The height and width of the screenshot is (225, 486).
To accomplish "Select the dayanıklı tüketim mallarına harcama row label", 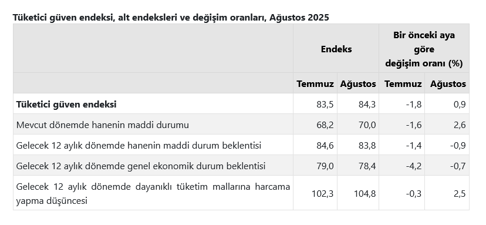I will coord(153,194).
